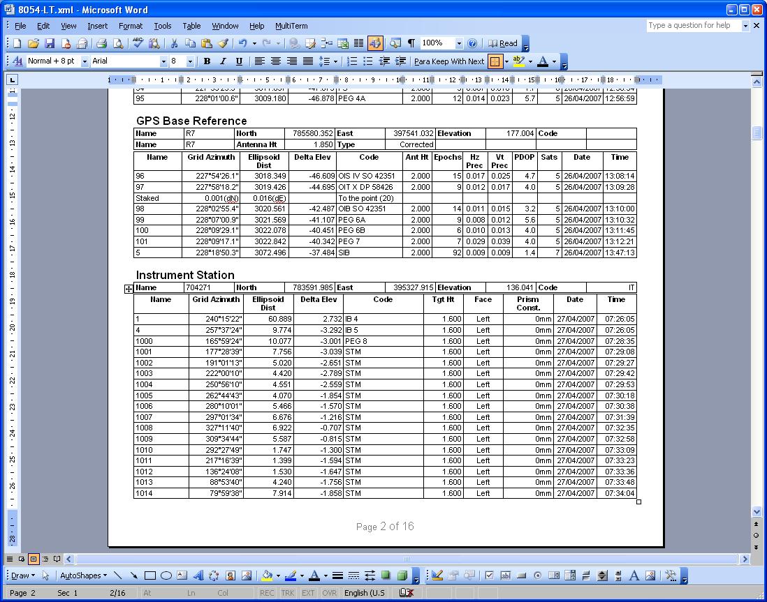Click the Spelling and Grammar check icon

pyautogui.click(x=138, y=43)
